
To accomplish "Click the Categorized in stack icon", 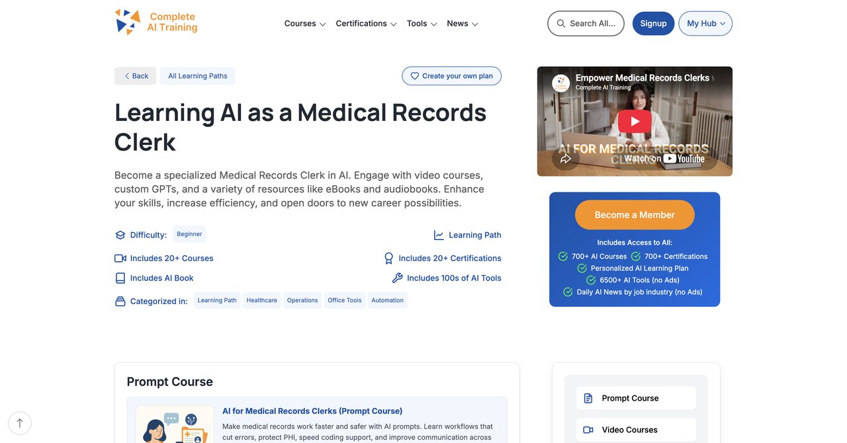I will click(x=120, y=302).
